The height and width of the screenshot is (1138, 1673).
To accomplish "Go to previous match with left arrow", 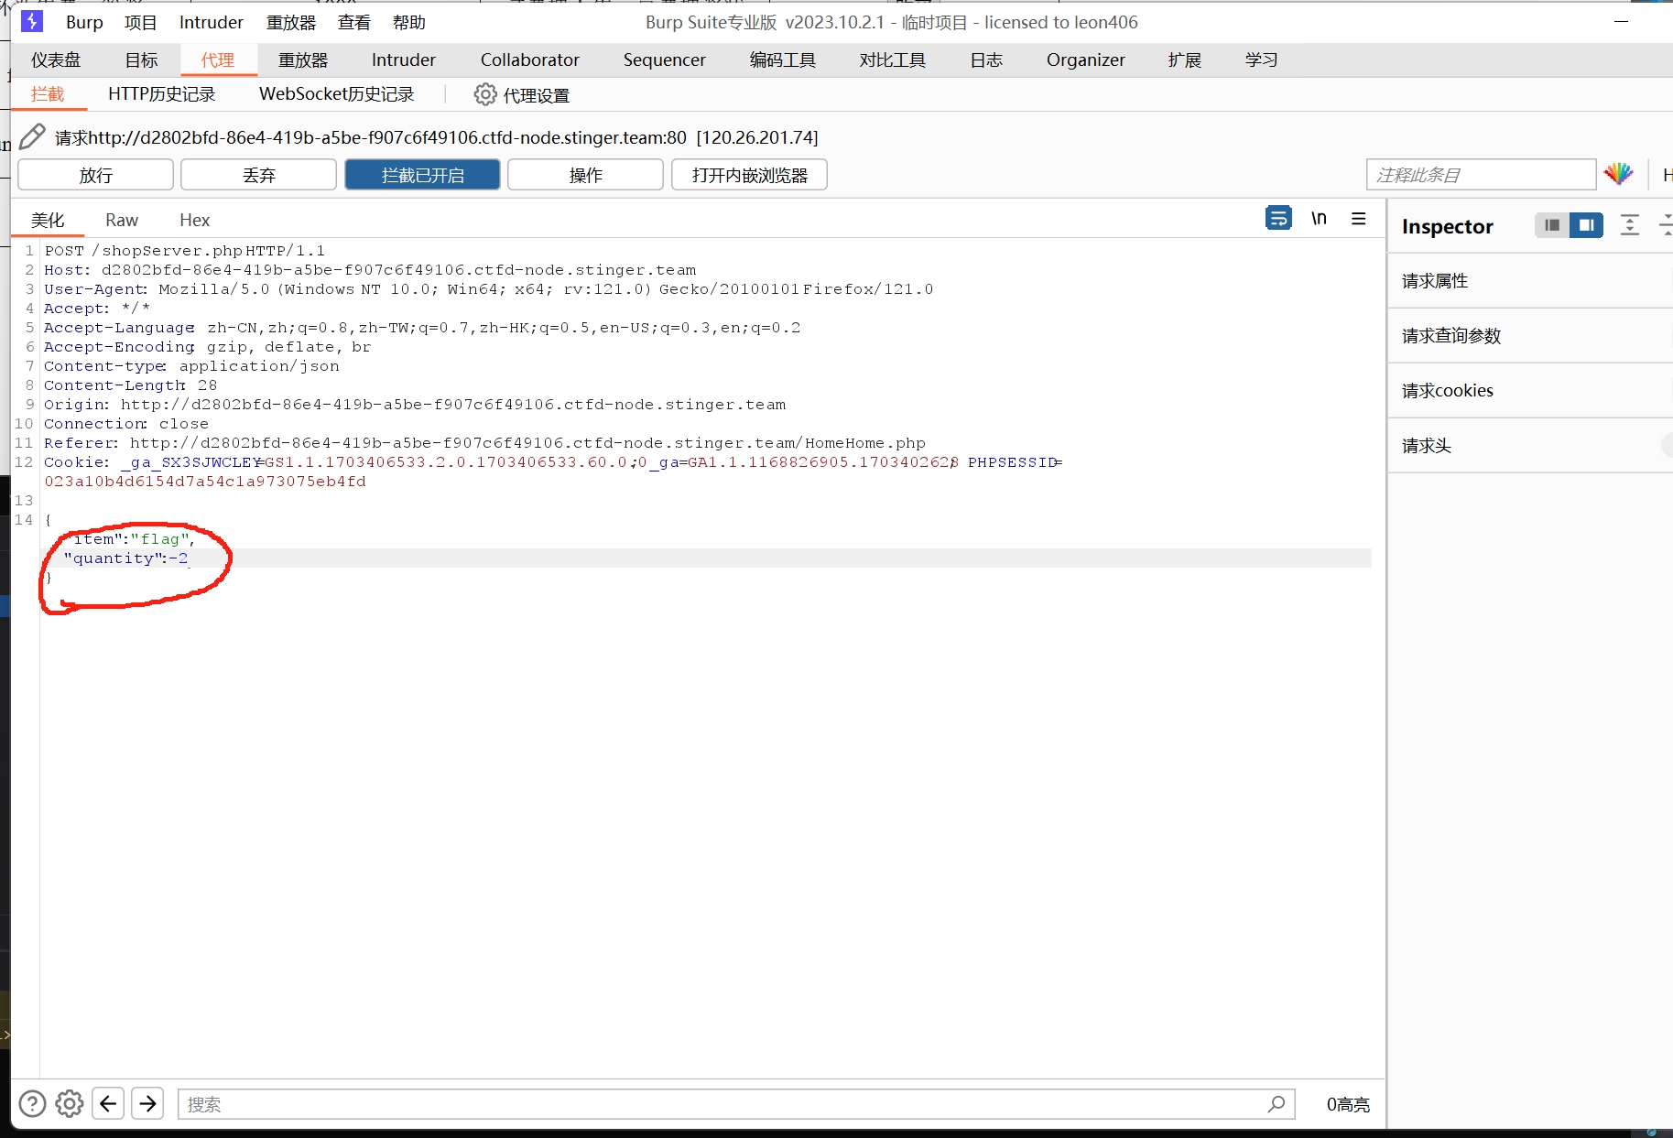I will click(108, 1104).
